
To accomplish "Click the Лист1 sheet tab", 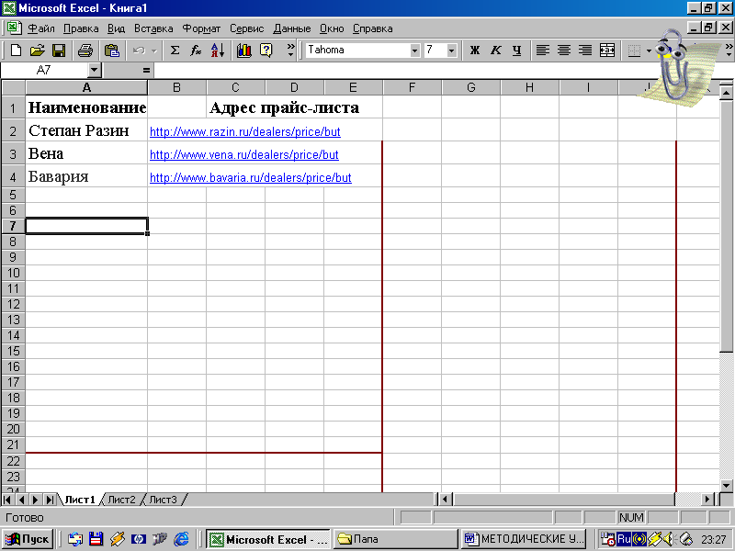I will click(x=80, y=500).
